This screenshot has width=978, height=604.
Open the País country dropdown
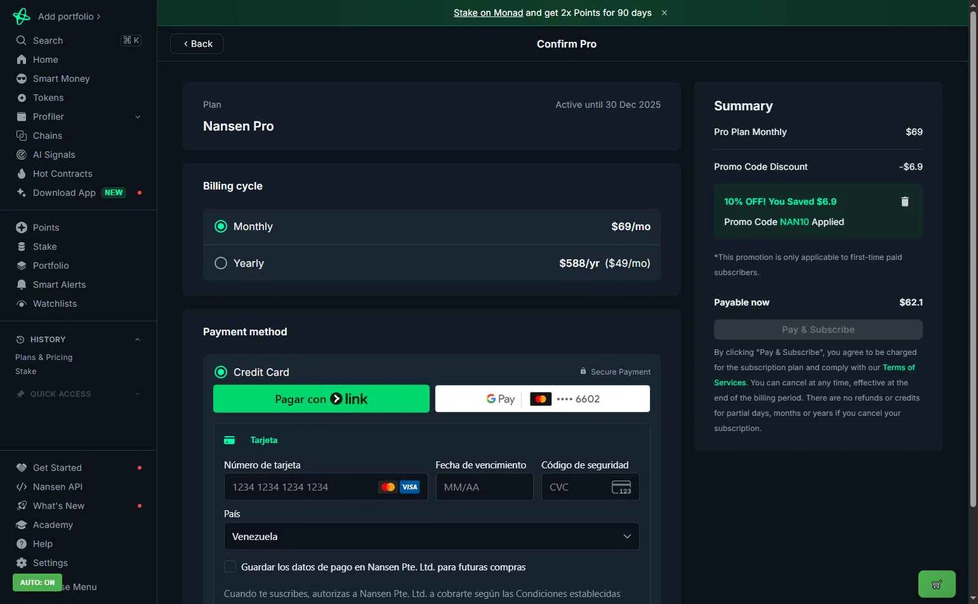click(x=432, y=536)
